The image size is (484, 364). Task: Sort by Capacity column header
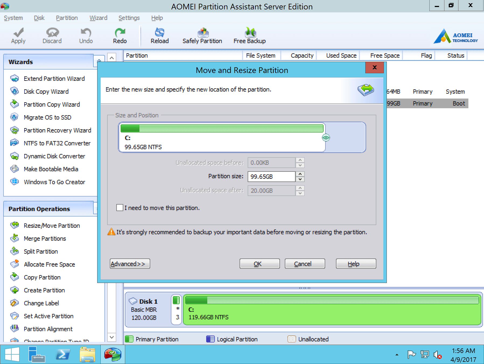point(302,55)
